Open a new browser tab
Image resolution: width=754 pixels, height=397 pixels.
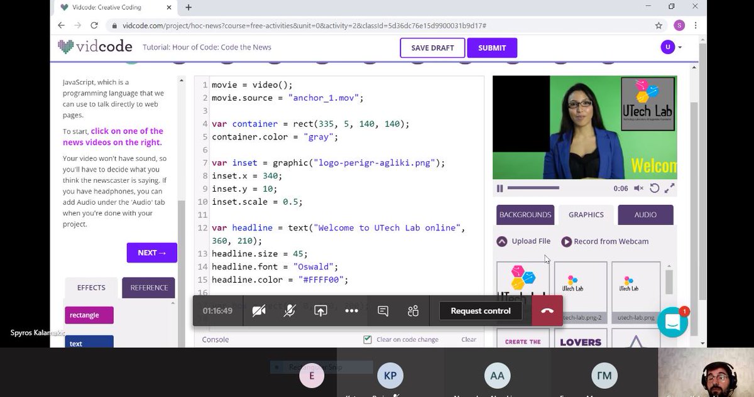188,8
